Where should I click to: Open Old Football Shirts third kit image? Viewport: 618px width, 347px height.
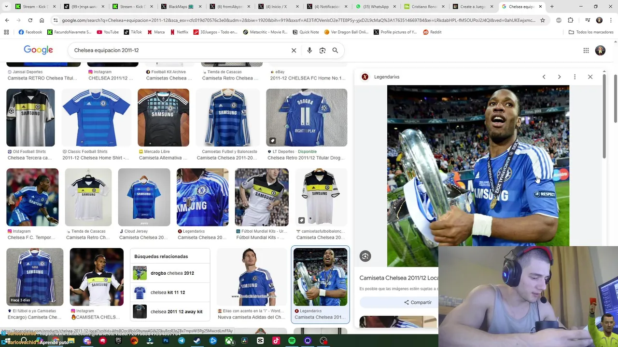[30, 118]
